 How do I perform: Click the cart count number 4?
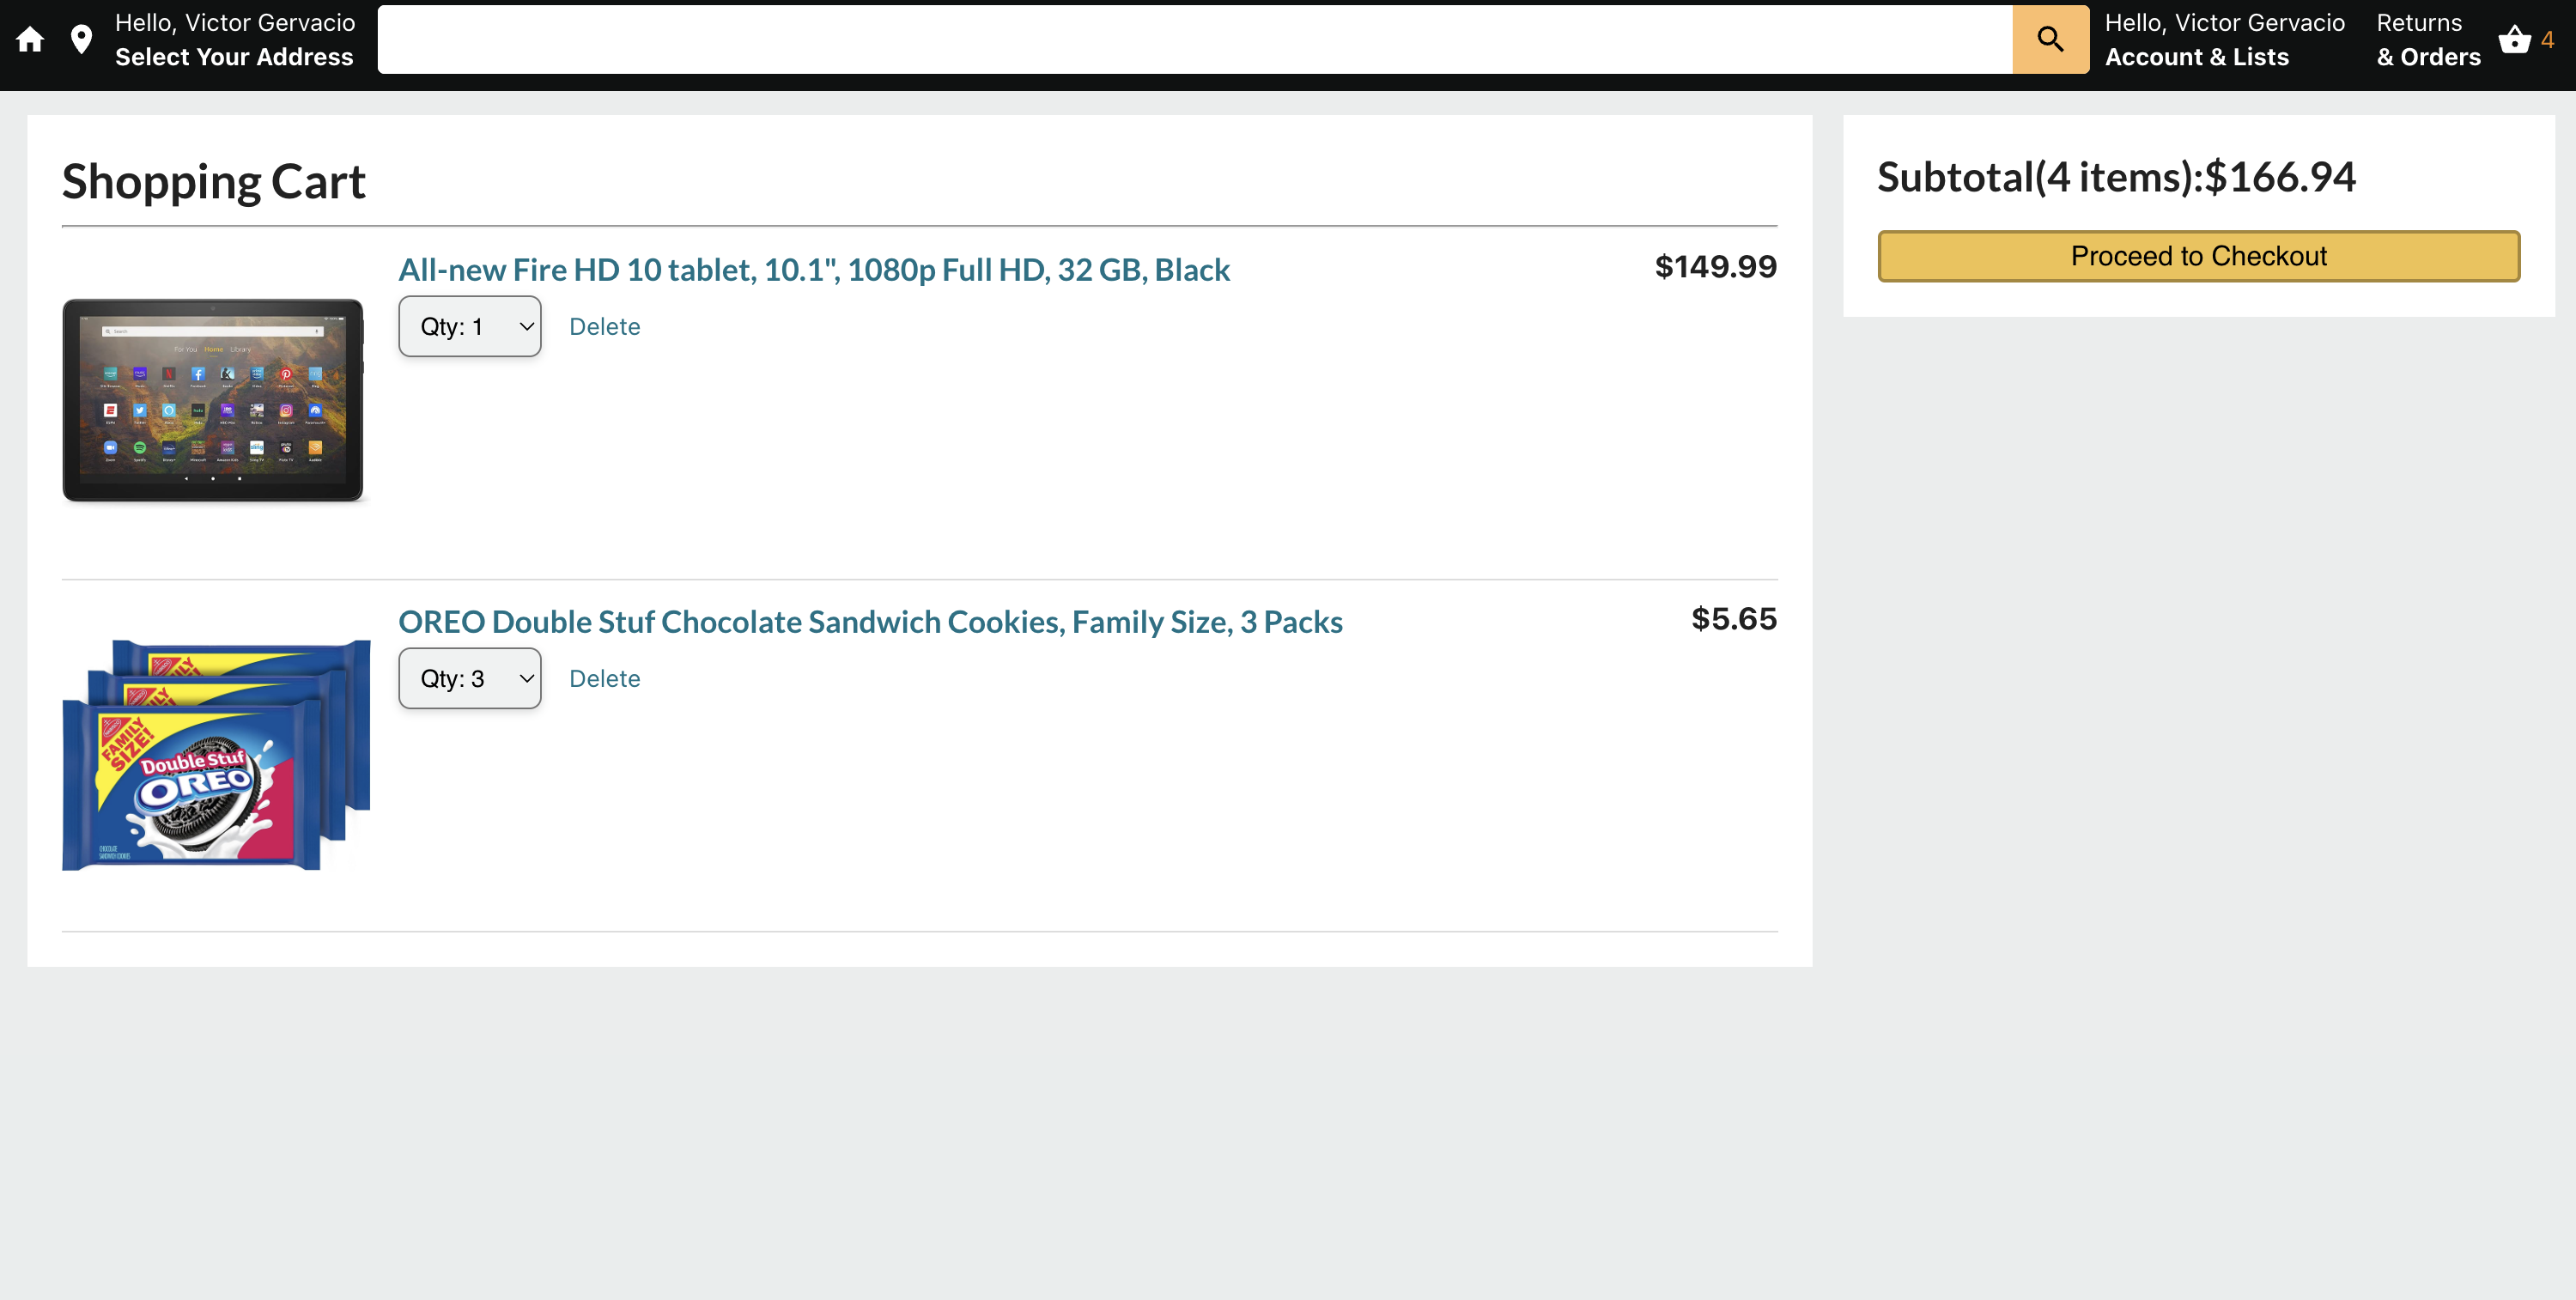point(2547,40)
